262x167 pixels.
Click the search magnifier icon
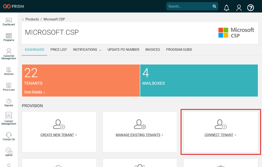point(214,6)
